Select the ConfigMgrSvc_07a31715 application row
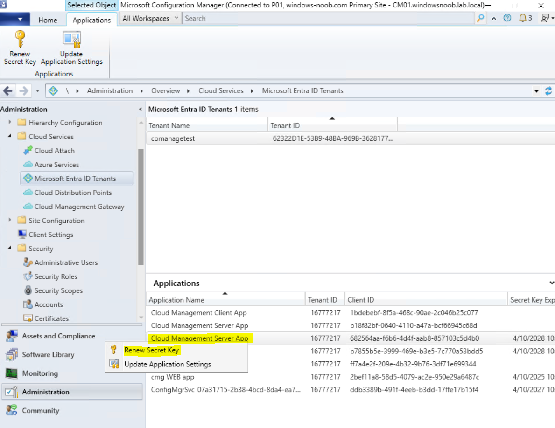 pos(351,389)
